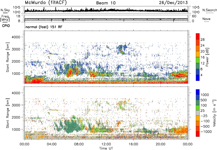This screenshot has height=150, width=217.
Task: Click the 'N.Sky' label
Action: tap(5, 10)
